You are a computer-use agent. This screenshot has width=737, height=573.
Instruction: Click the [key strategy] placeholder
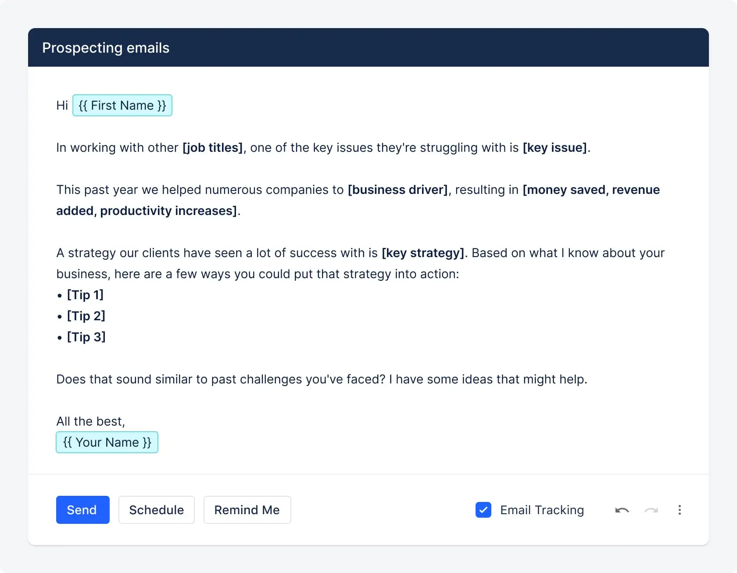coord(422,253)
